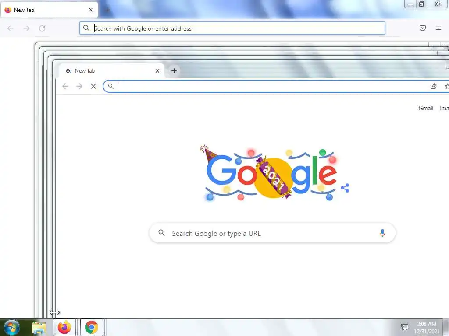Image resolution: width=449 pixels, height=336 pixels.
Task: Start voice search with microphone icon
Action: 382,233
